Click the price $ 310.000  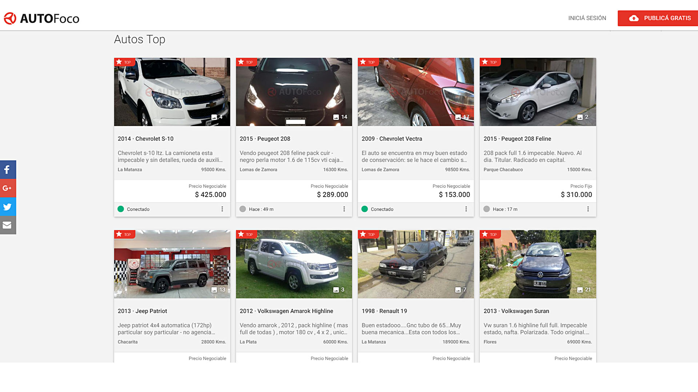click(576, 195)
